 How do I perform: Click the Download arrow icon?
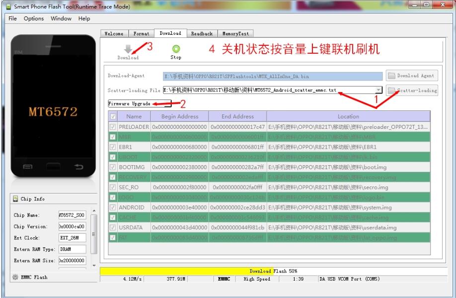pos(128,49)
